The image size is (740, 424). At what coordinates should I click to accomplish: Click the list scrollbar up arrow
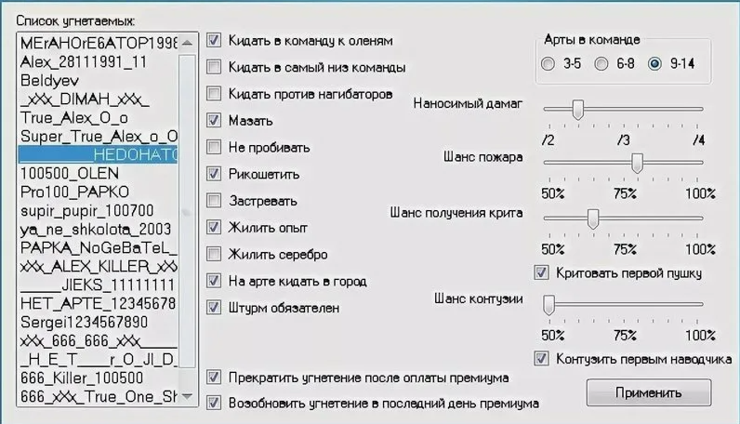(x=187, y=43)
